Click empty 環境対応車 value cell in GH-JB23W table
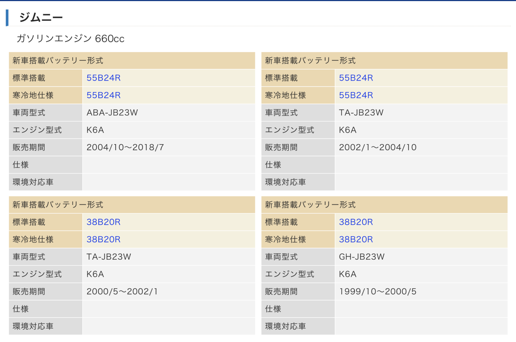Screen dimensions: 516x342 click(421, 326)
